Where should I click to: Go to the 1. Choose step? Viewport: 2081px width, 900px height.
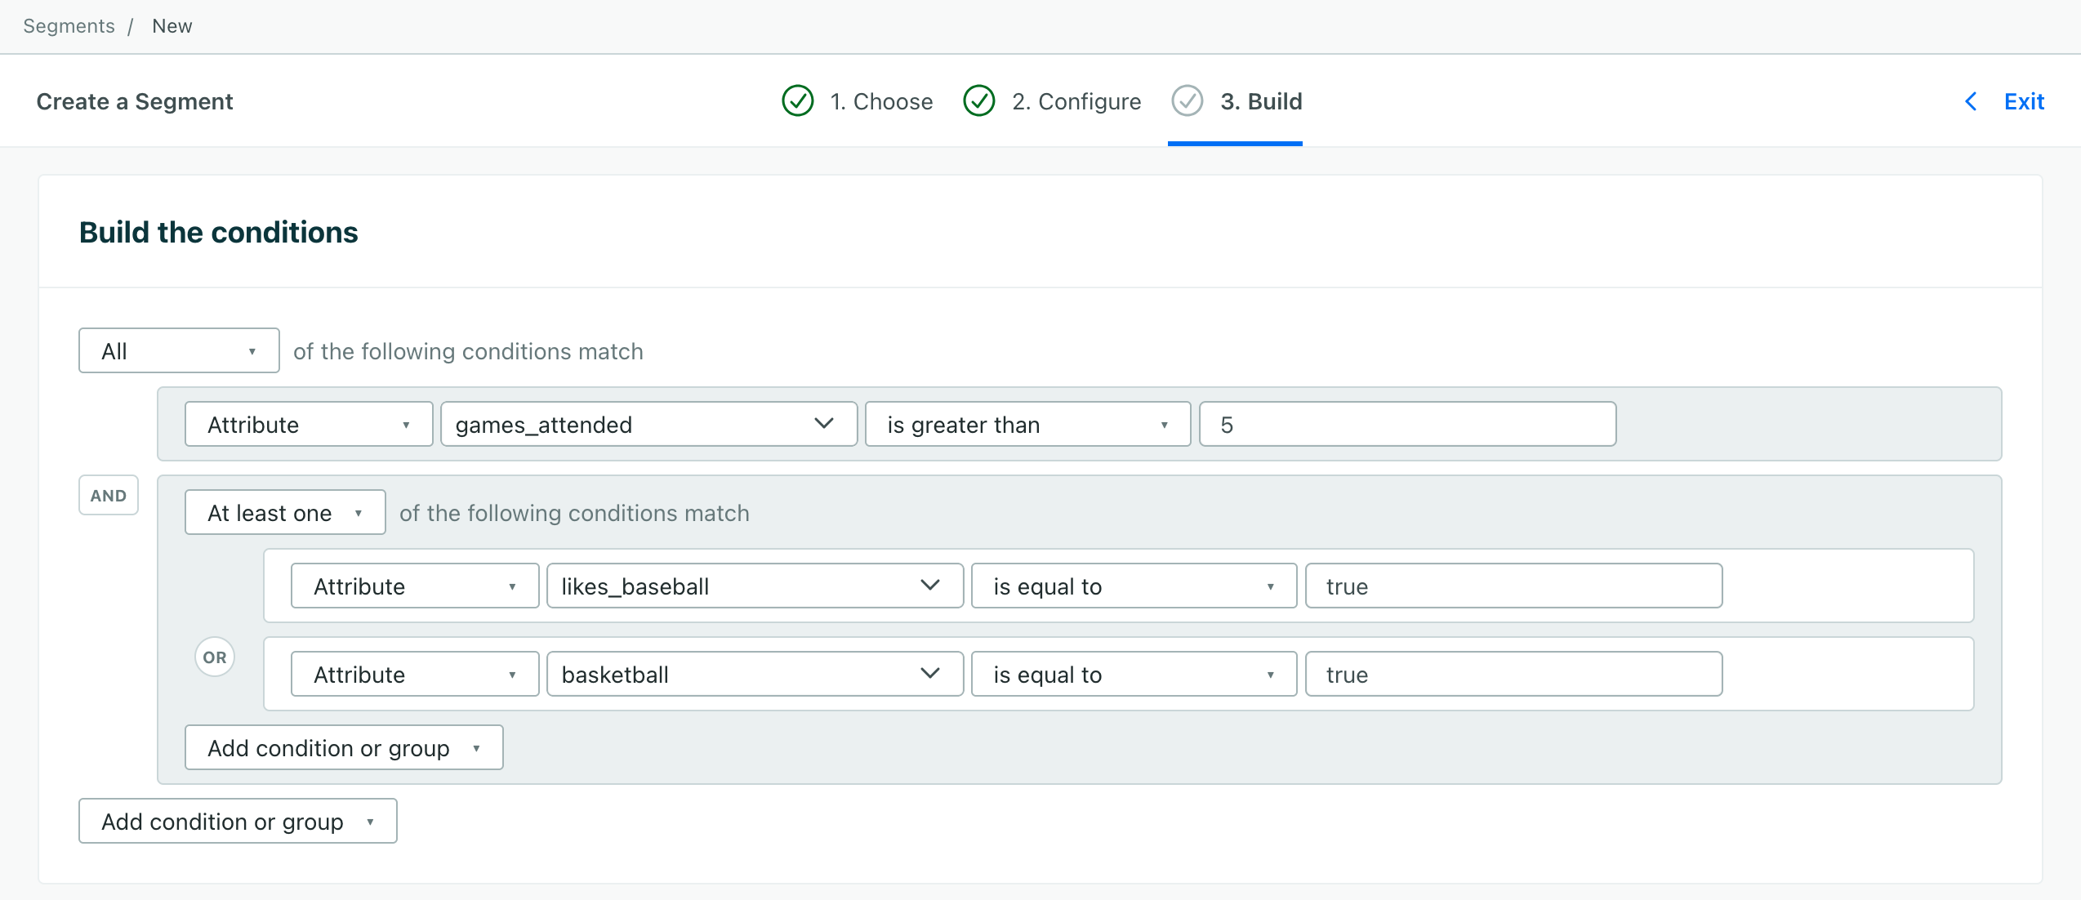click(881, 101)
